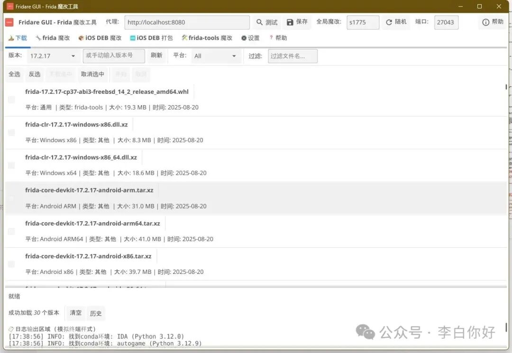The width and height of the screenshot is (512, 353).
Task: Click the 全选 select all button
Action: coord(14,74)
